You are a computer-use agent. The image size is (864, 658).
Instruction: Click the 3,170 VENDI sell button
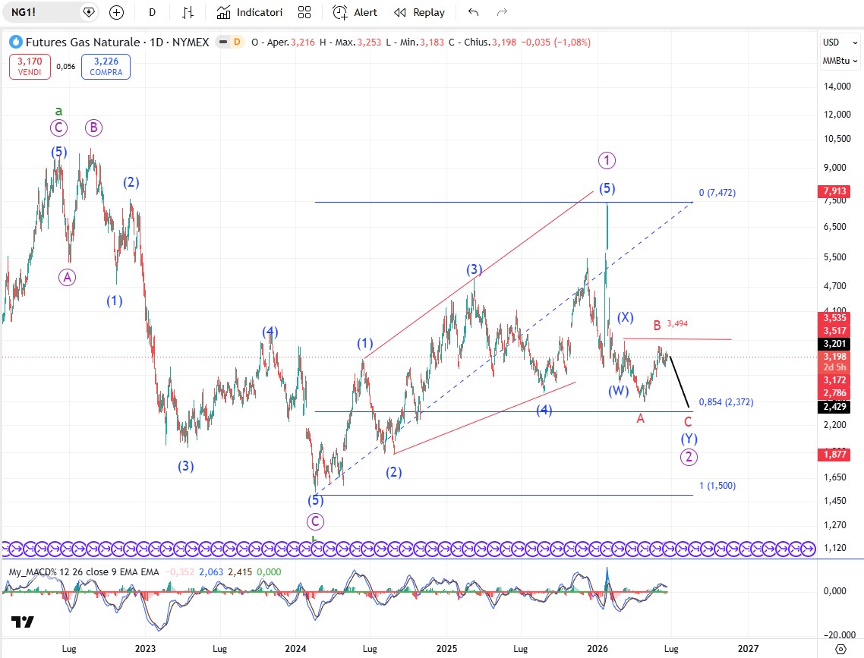click(x=30, y=67)
